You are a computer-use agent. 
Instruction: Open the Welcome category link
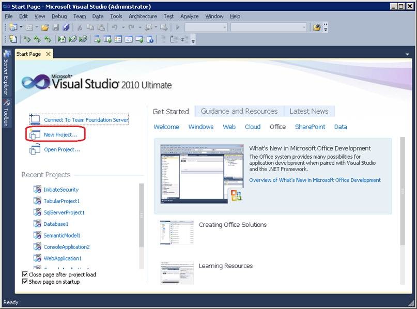[x=166, y=127]
